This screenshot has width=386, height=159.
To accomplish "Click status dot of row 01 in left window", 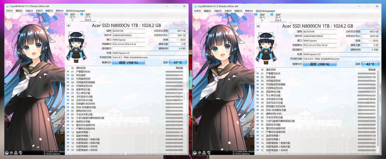I will tap(68, 72).
